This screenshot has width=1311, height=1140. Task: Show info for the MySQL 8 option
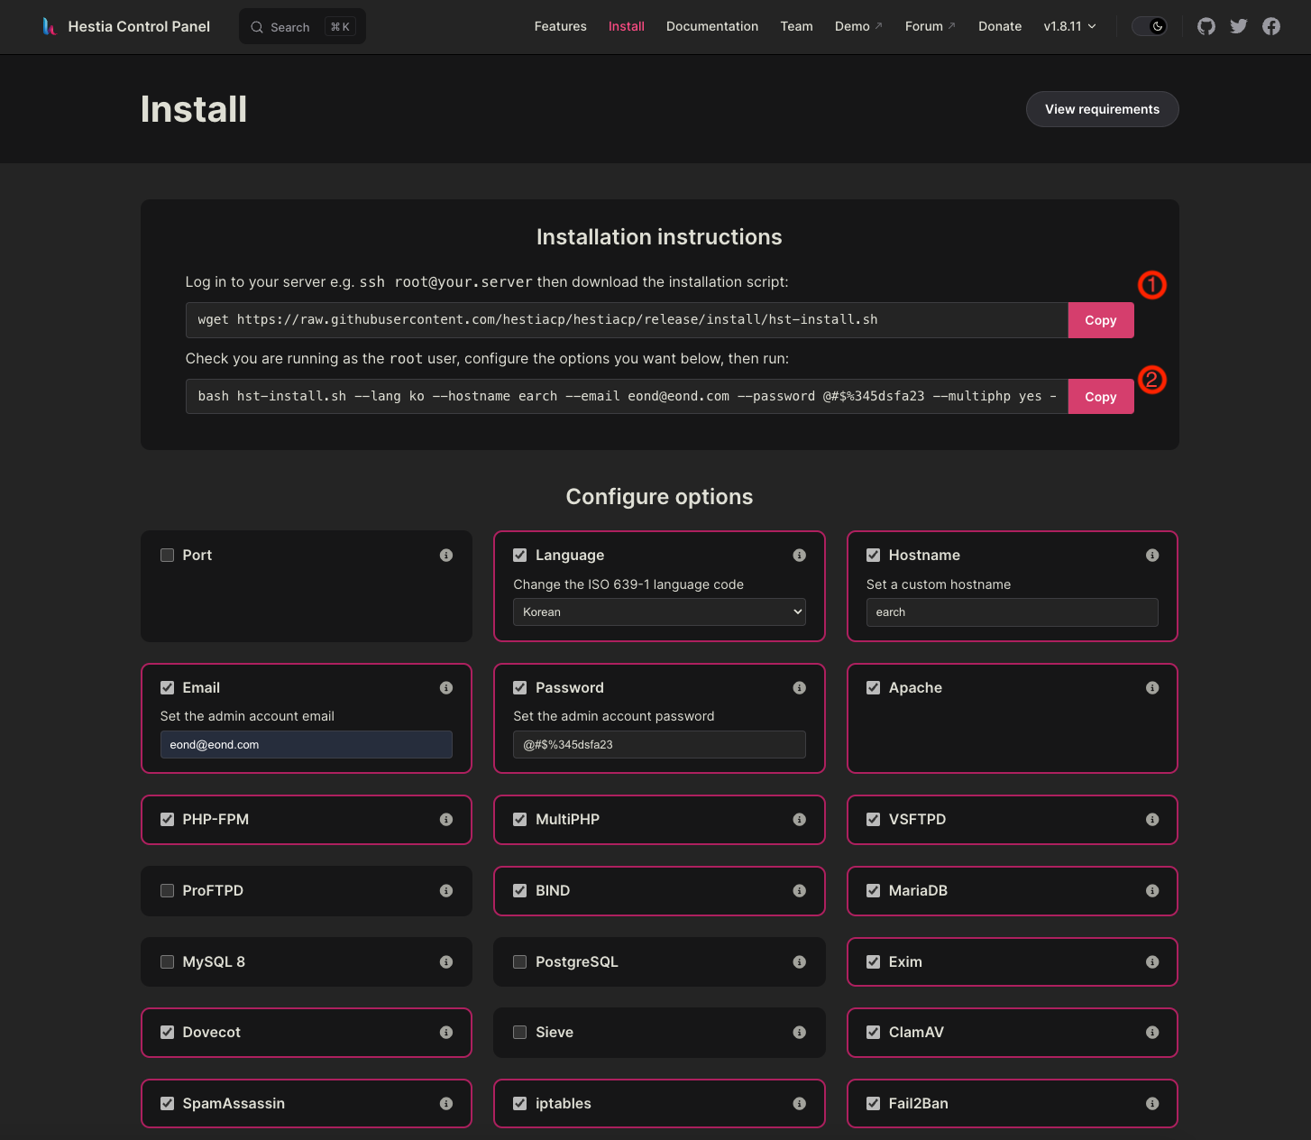point(446,961)
